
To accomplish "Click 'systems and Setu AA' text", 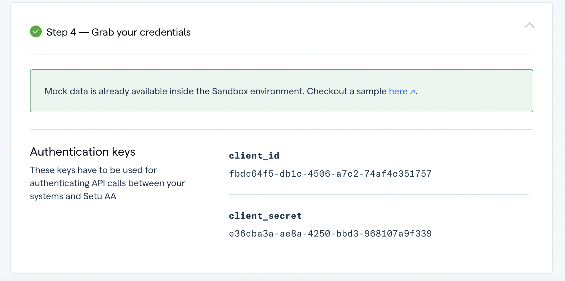I will [x=73, y=196].
